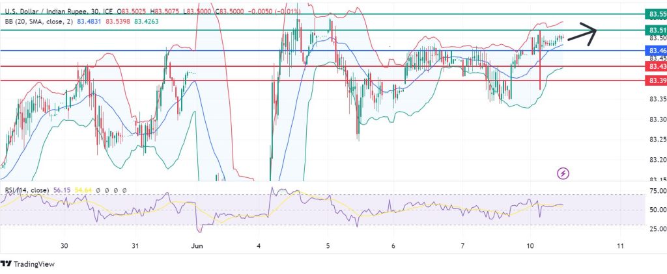Click the purple lightning bolt icon
Screen dimensions: 667x274
click(x=563, y=173)
